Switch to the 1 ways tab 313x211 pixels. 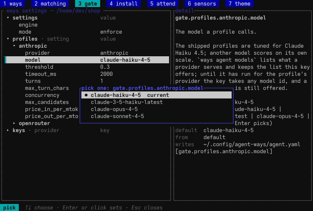click(13, 4)
